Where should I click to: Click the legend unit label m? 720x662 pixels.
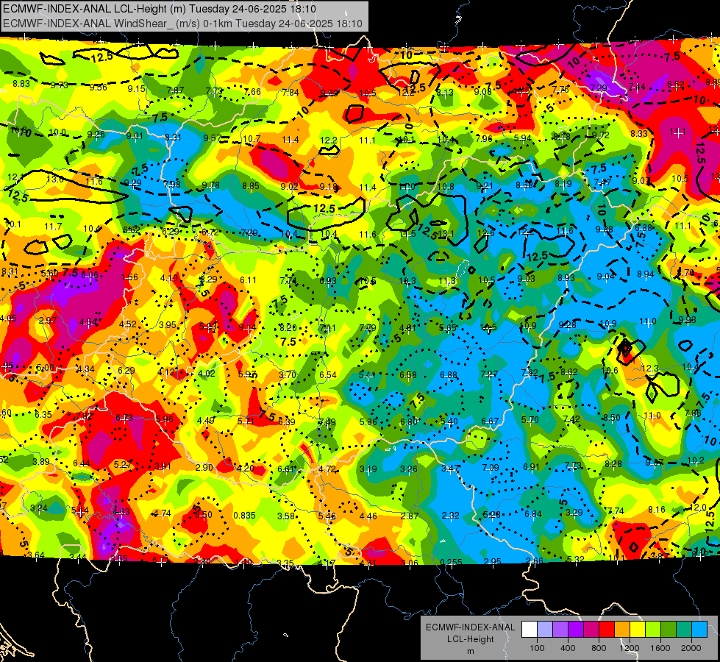pos(470,651)
